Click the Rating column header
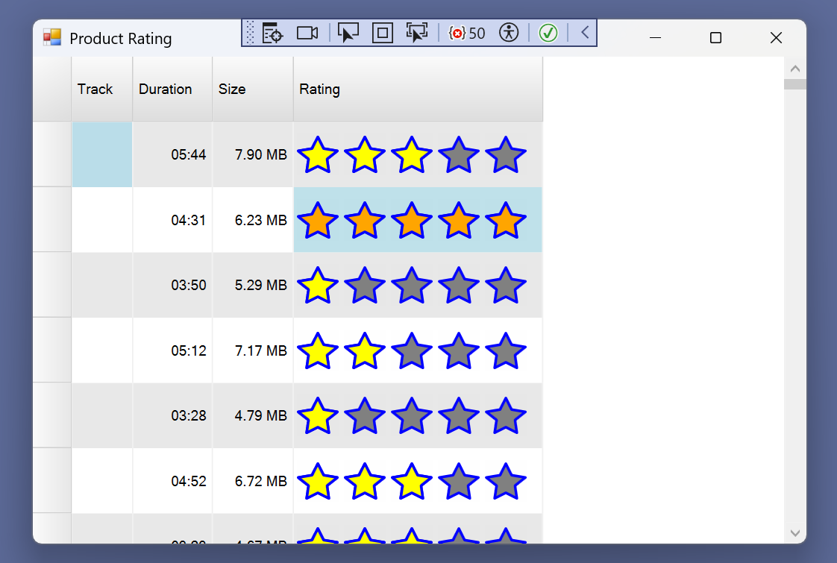Viewport: 837px width, 563px height. [x=417, y=89]
